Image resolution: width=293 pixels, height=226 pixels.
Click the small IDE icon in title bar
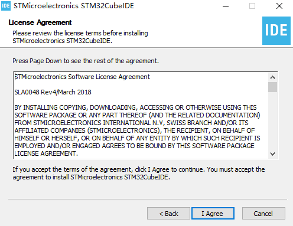6,6
